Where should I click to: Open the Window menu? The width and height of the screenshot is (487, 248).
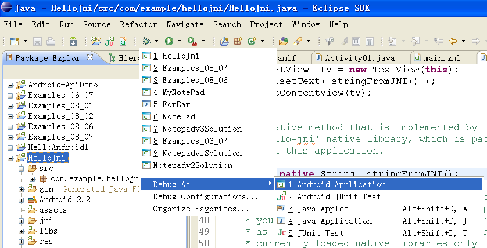click(306, 24)
